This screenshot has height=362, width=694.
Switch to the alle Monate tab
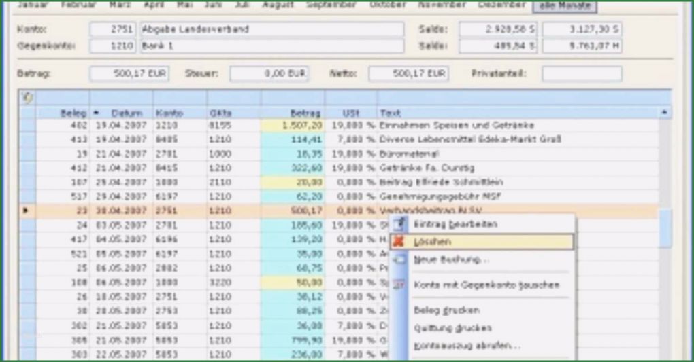coord(564,5)
